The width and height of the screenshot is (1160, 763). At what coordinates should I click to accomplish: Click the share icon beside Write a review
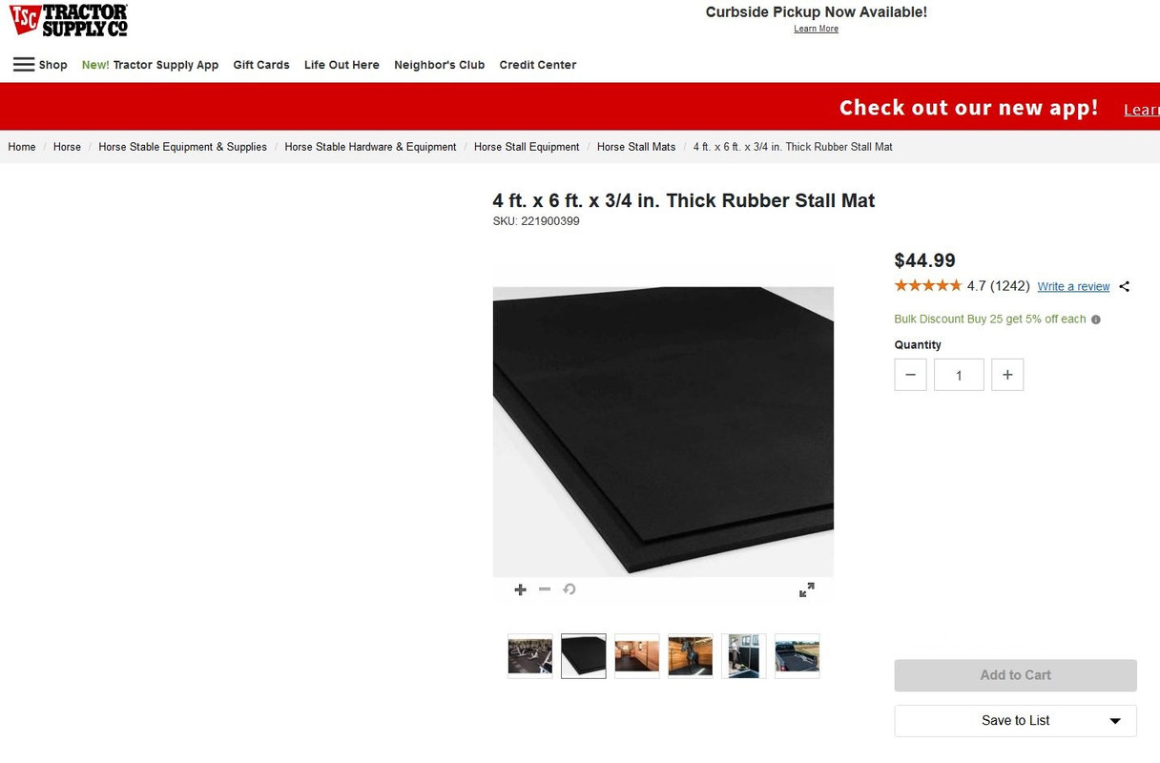(1125, 286)
